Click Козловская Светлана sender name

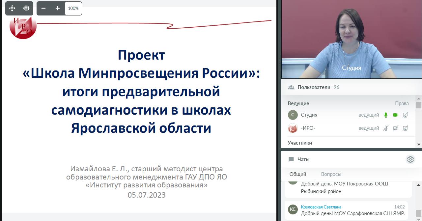click(x=321, y=207)
